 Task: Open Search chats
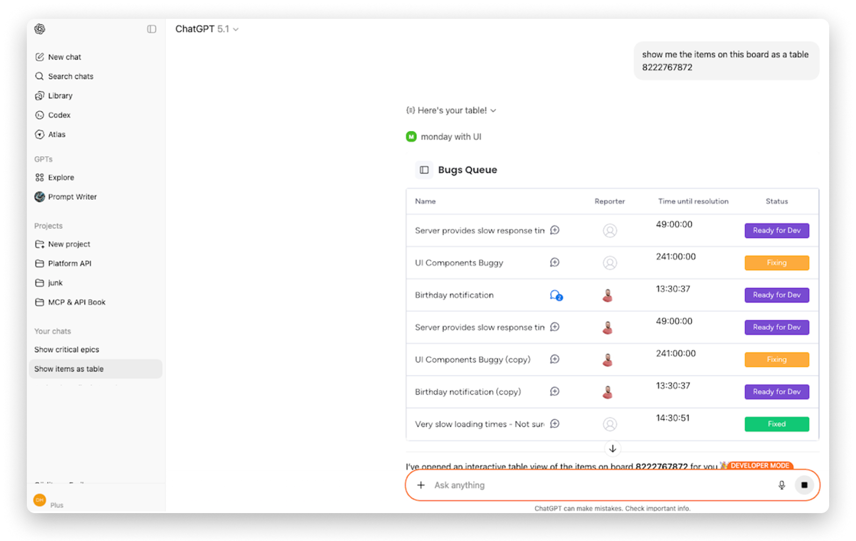click(x=64, y=76)
